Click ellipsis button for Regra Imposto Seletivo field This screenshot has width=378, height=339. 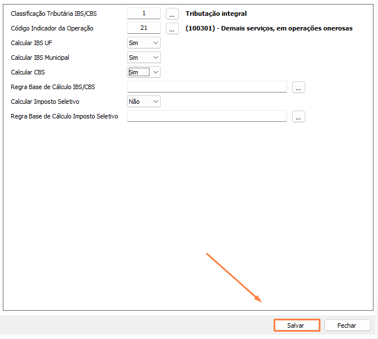point(298,116)
